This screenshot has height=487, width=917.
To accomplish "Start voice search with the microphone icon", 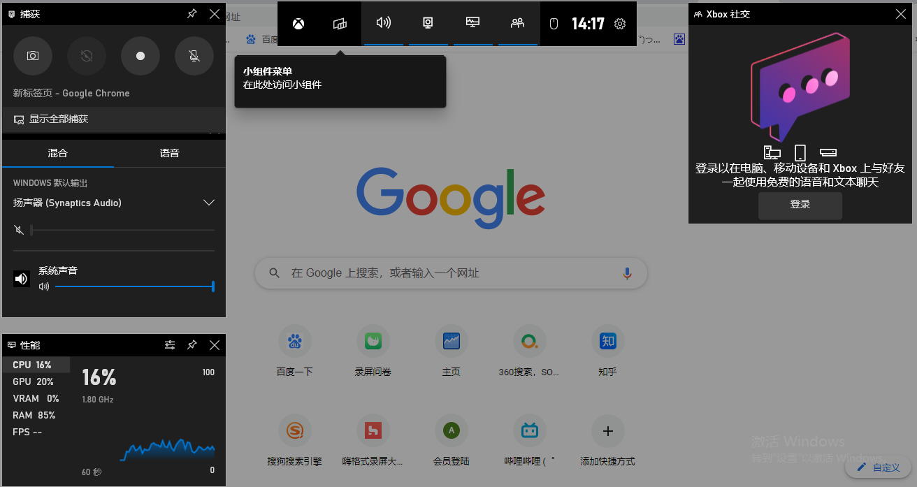I will [x=627, y=273].
